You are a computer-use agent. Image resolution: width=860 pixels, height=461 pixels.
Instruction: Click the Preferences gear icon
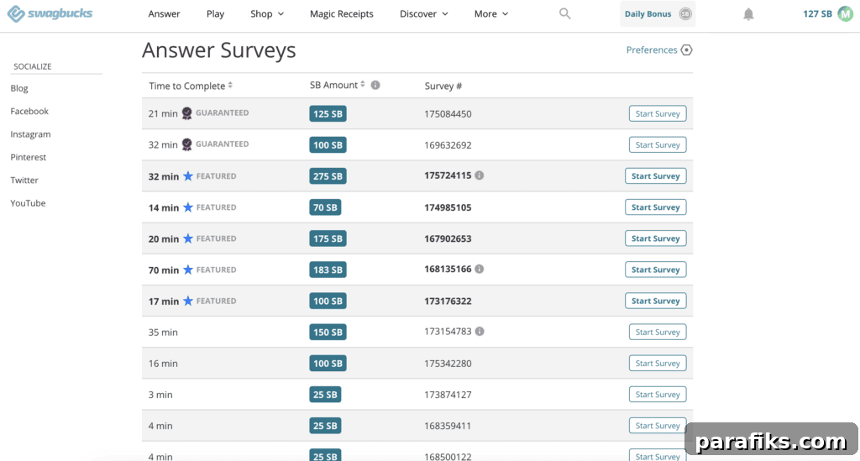pos(686,50)
